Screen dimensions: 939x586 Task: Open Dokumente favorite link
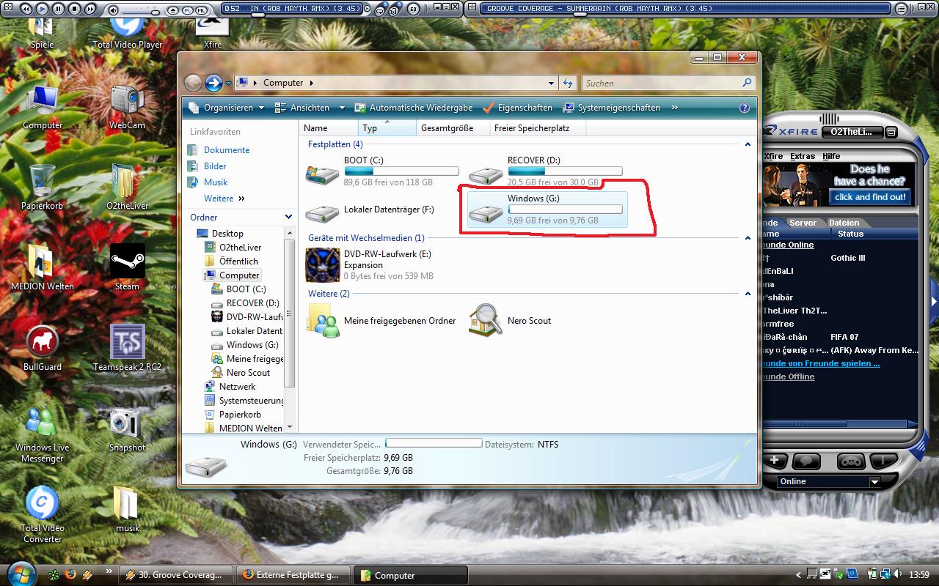tap(219, 150)
